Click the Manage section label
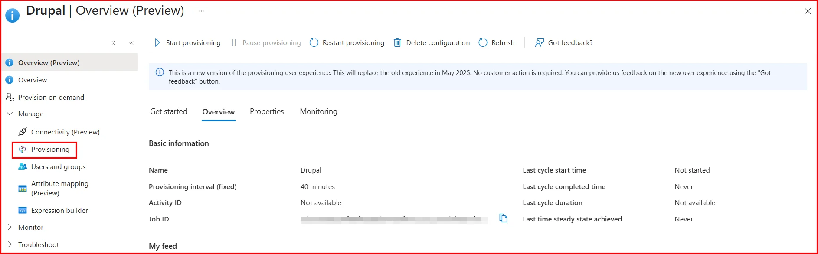The height and width of the screenshot is (254, 818). (x=31, y=114)
